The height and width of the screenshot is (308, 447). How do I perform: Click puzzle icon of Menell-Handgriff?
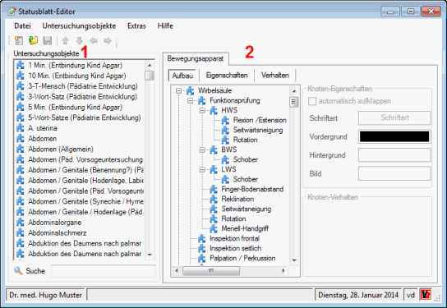coord(214,228)
